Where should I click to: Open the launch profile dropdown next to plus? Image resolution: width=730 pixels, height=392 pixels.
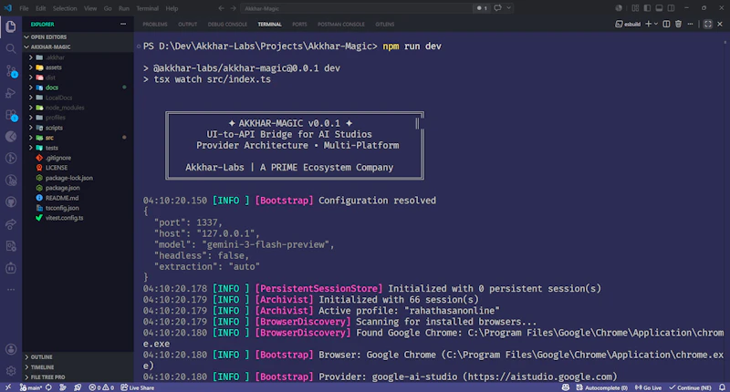point(656,25)
